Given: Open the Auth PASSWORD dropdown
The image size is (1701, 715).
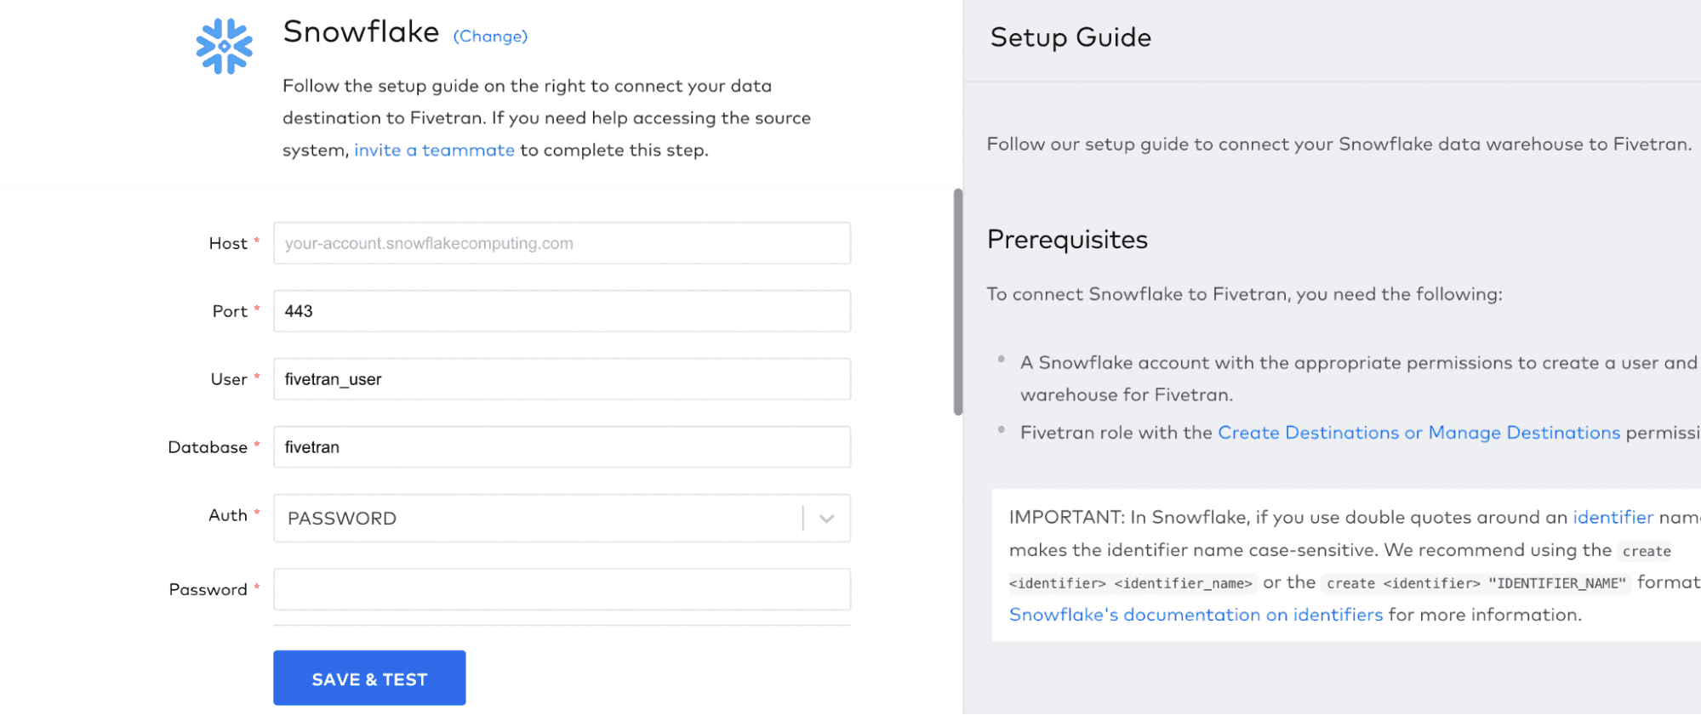Looking at the screenshot, I should [536, 519].
